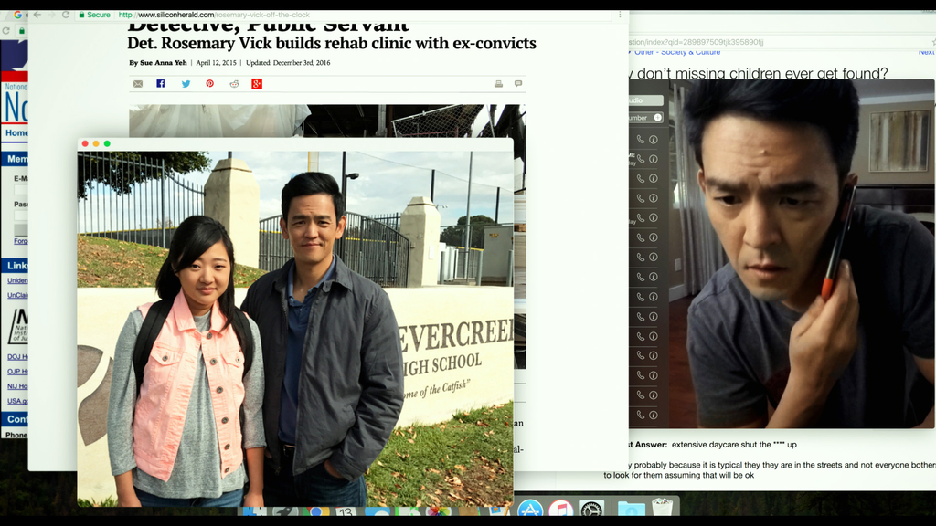Open Chrome three-dot menu
Image resolution: width=936 pixels, height=526 pixels.
point(621,15)
